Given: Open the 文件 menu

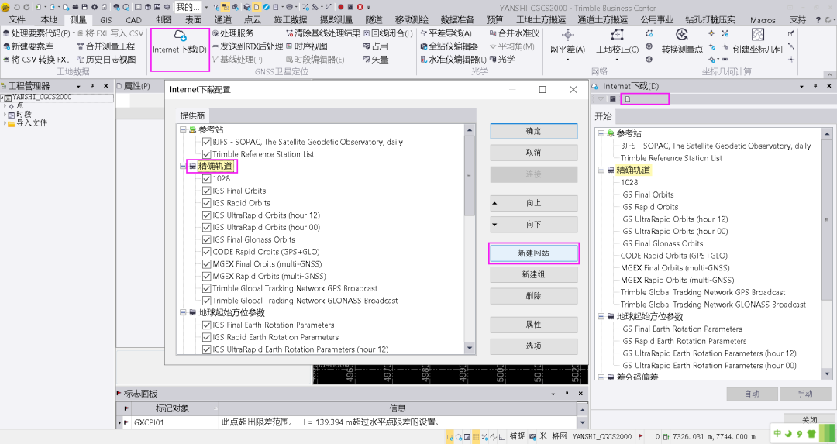Looking at the screenshot, I should tap(16, 19).
